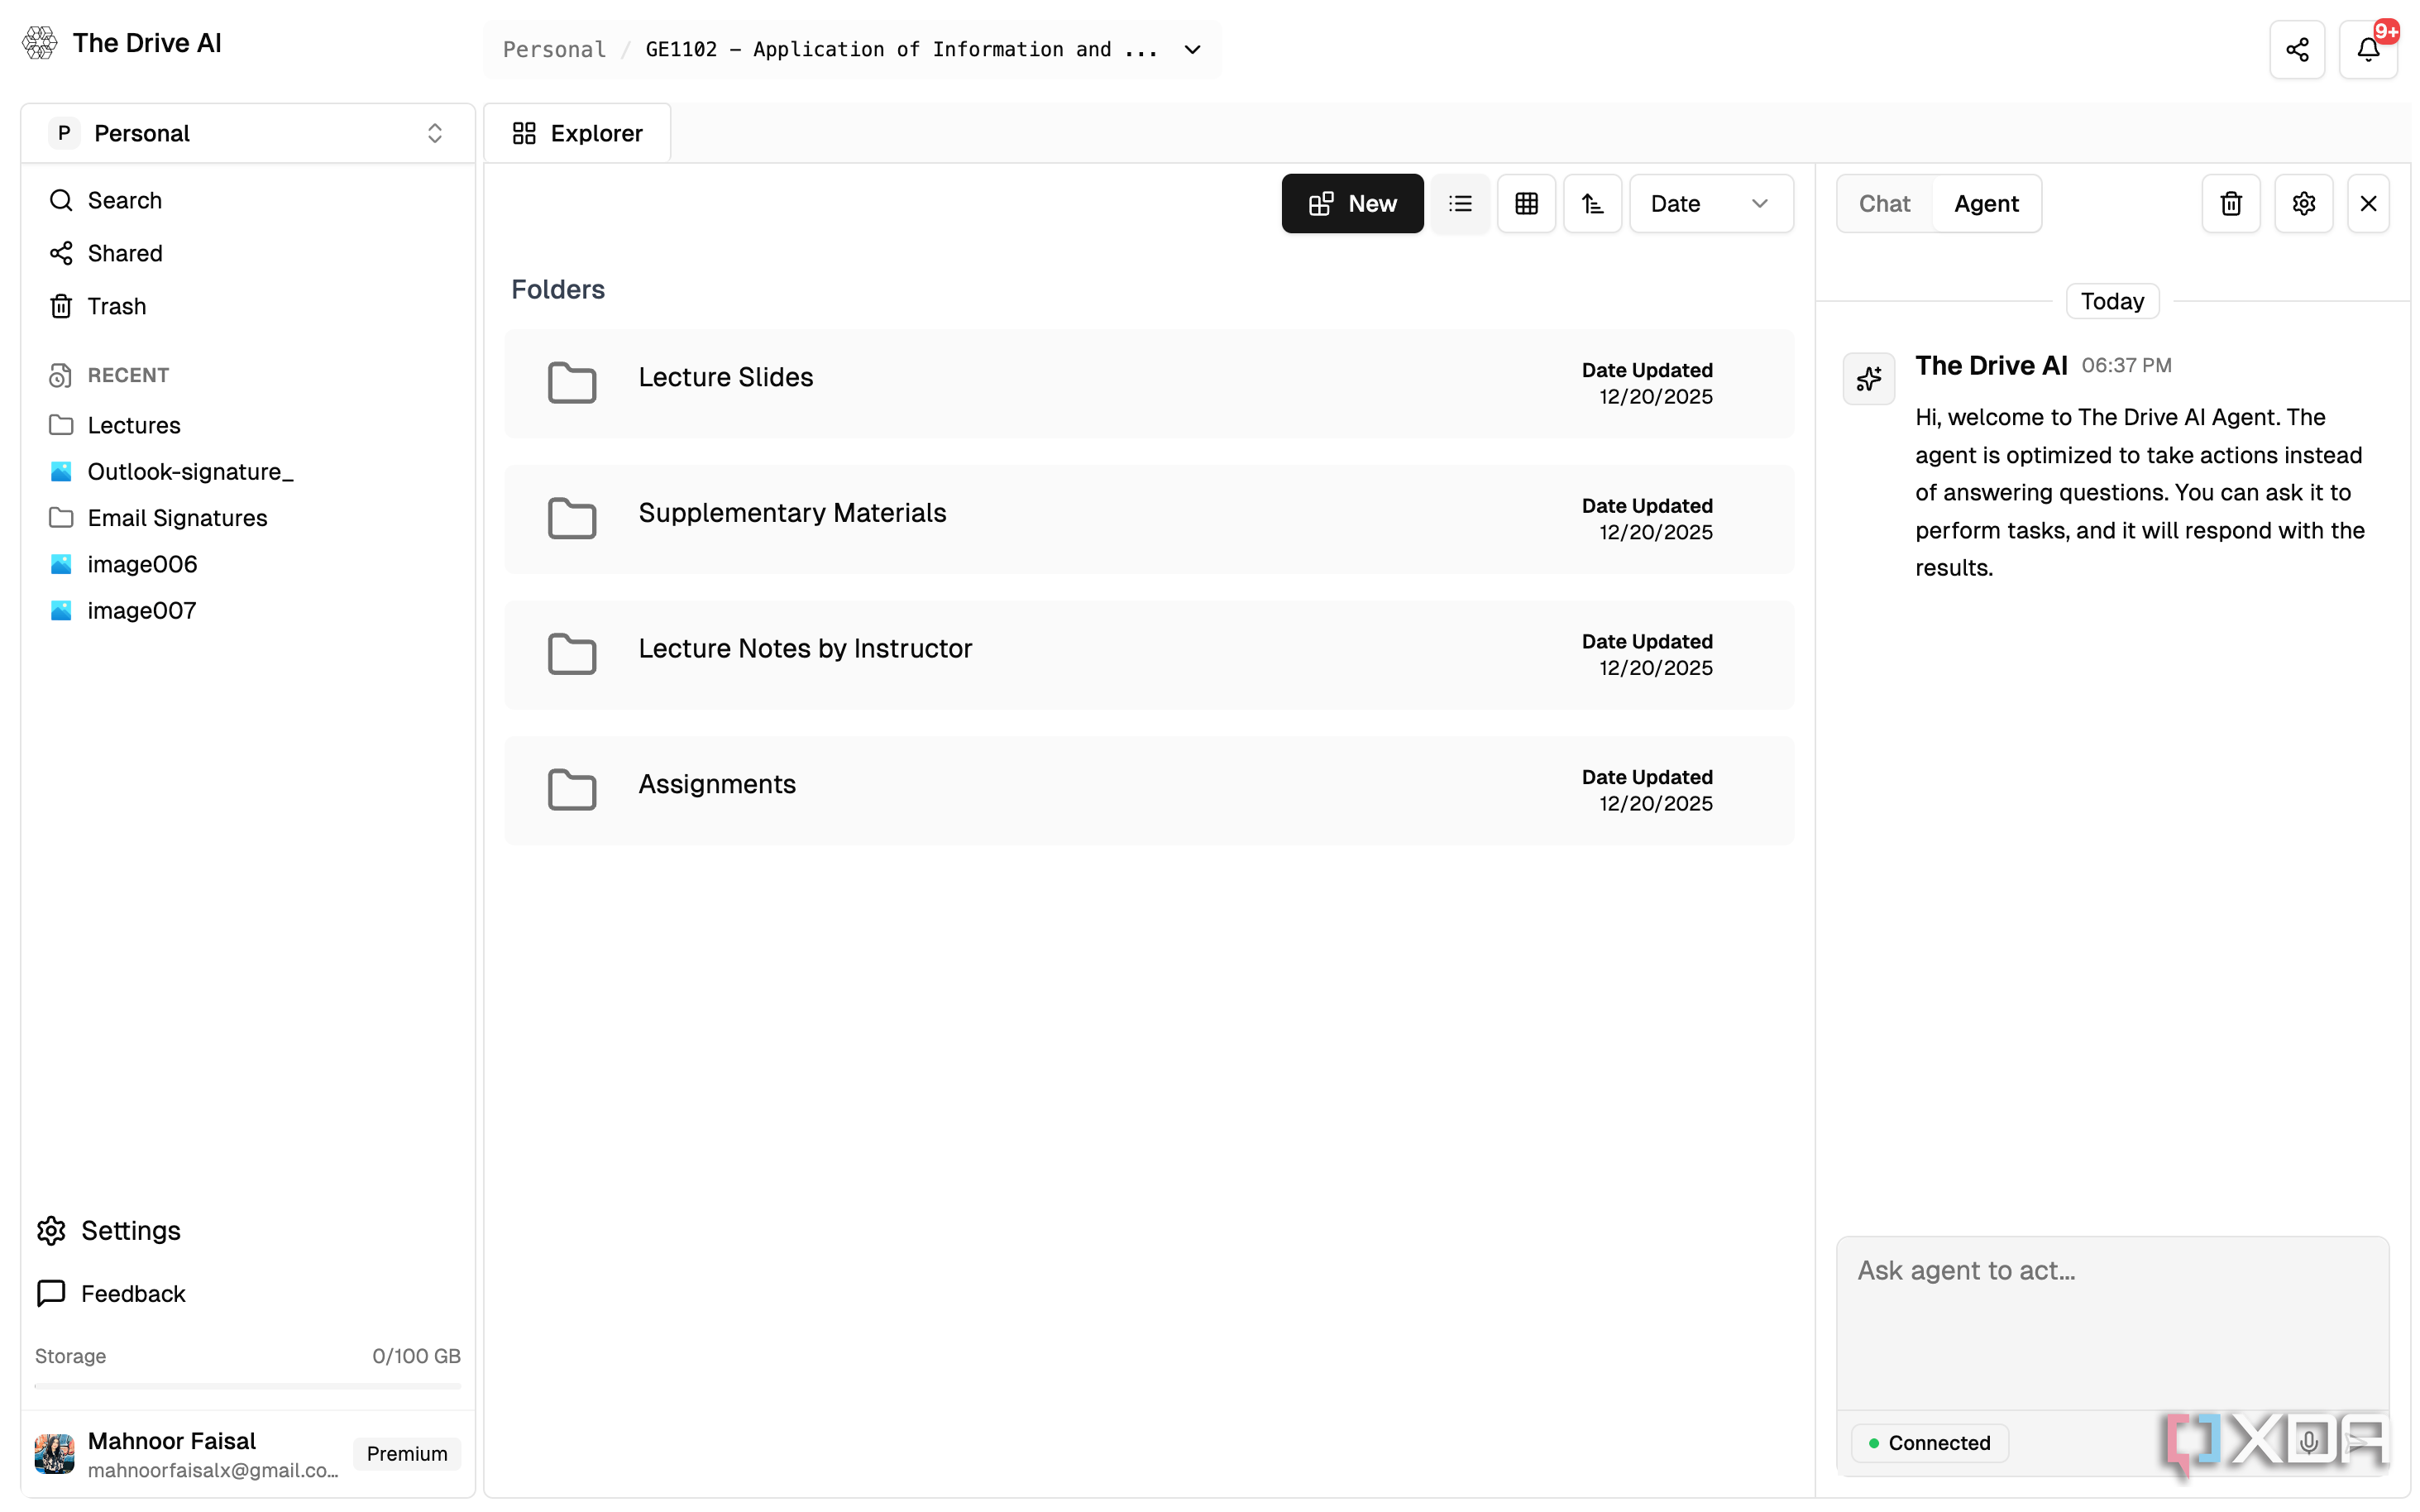Screen dimensions: 2420x1512
Task: Activate the microphone voice input
Action: pos(2308,1442)
